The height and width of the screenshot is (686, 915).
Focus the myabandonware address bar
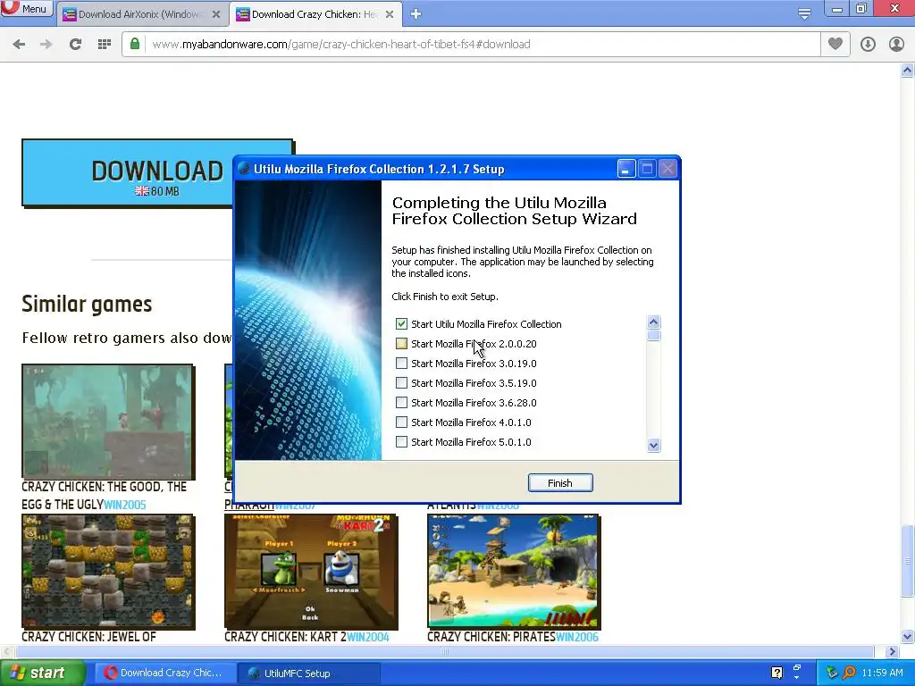coord(473,45)
